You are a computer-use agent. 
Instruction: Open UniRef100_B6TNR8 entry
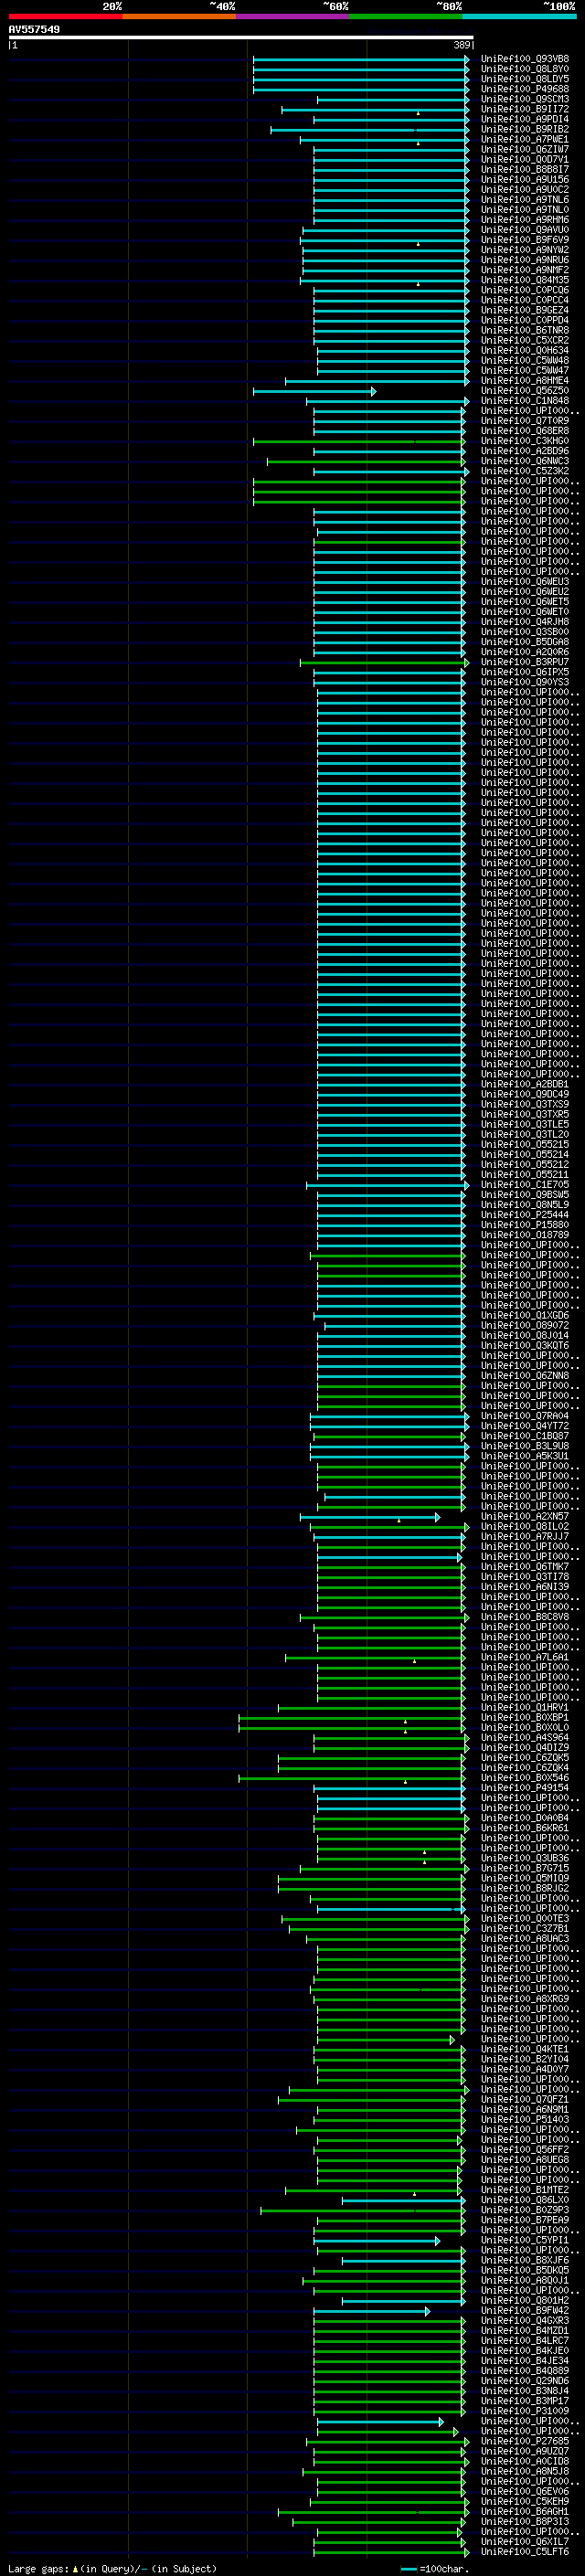coord(525,330)
